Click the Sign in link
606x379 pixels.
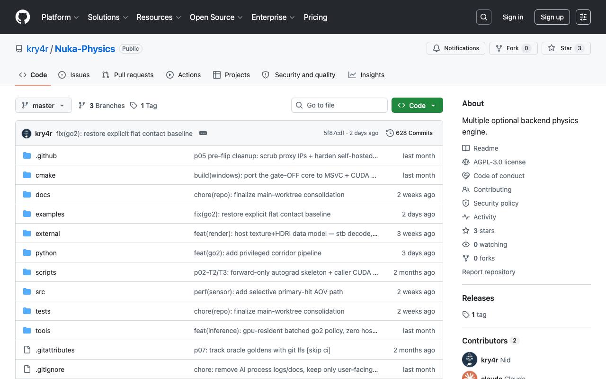513,17
